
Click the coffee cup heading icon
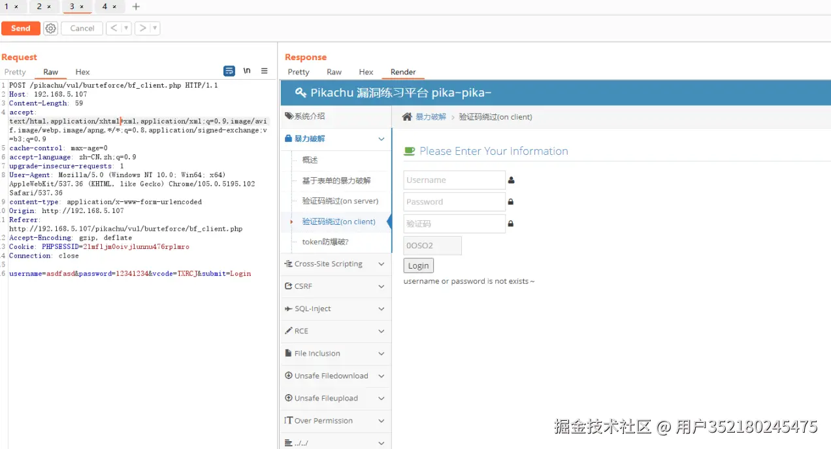(x=410, y=151)
